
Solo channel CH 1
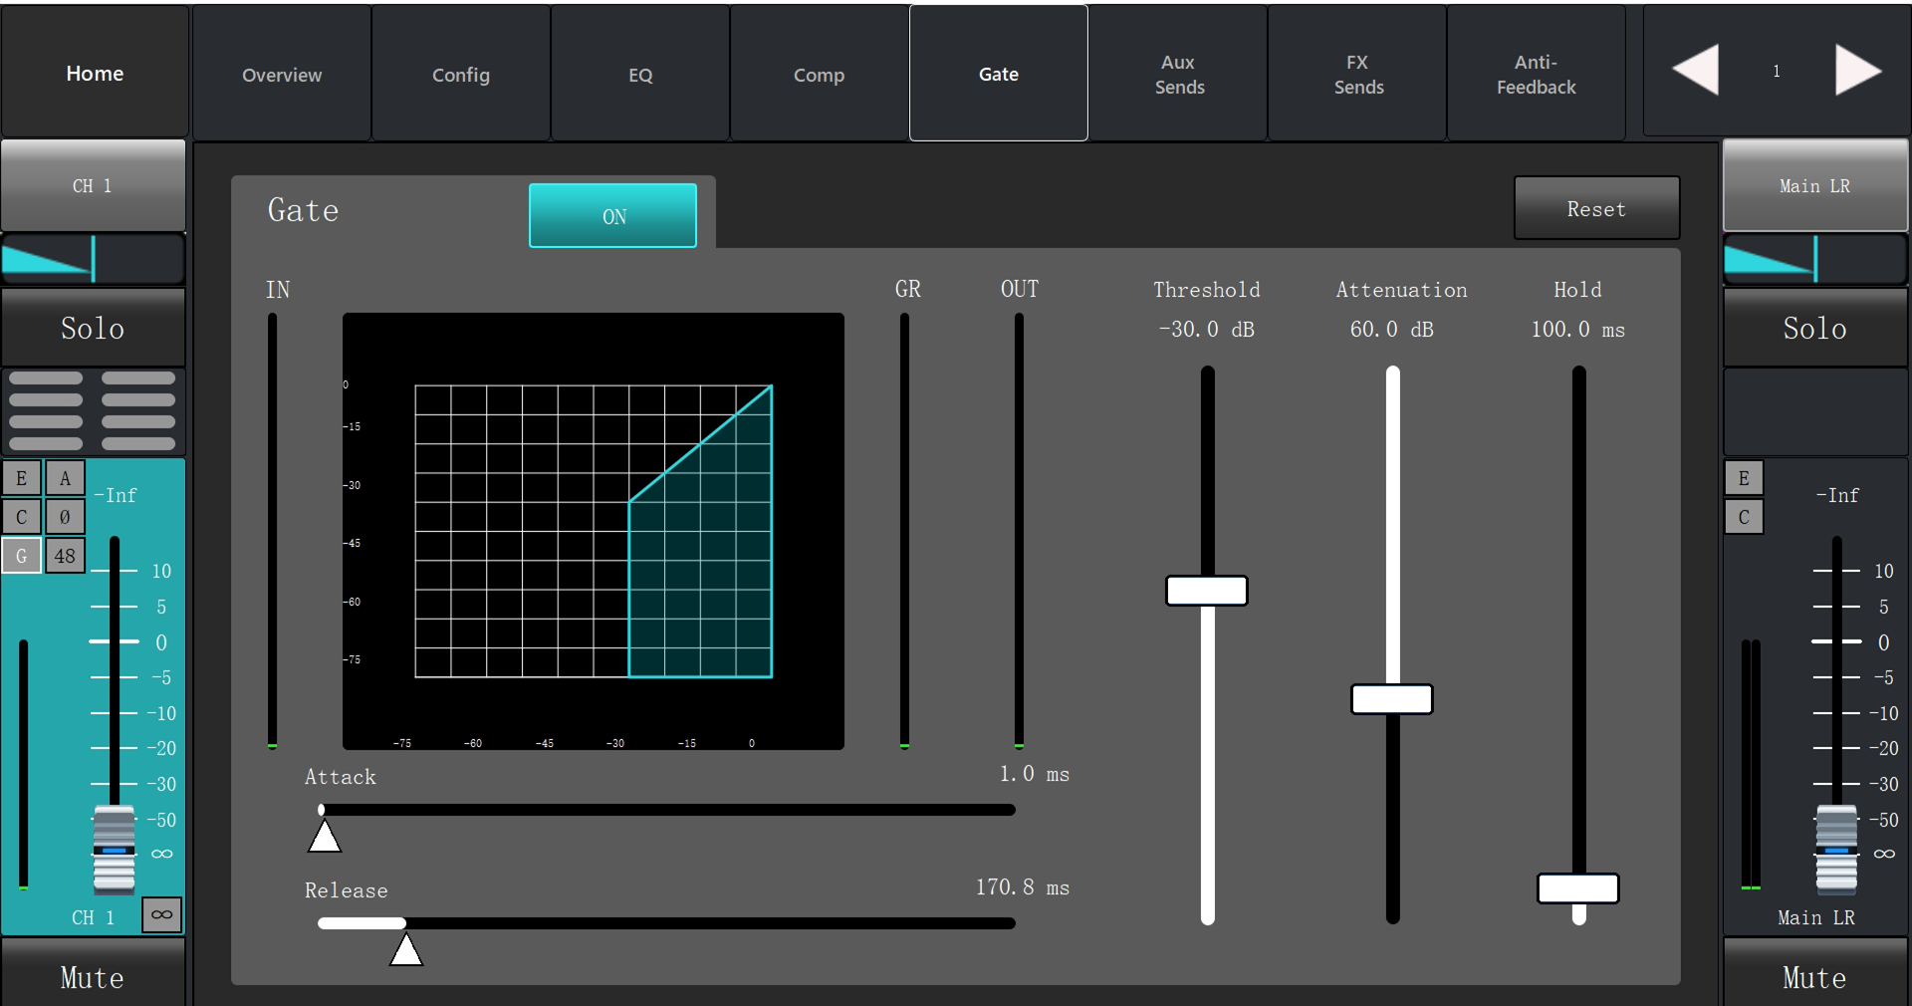pyautogui.click(x=93, y=328)
